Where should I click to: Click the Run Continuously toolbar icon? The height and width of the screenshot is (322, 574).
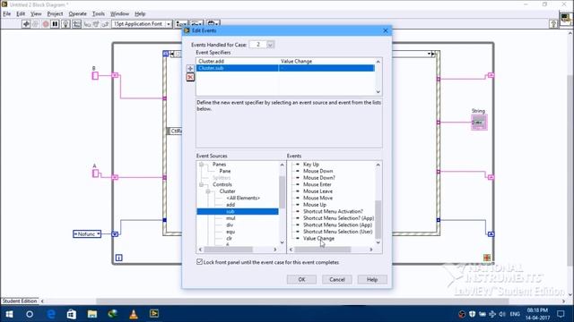point(36,24)
